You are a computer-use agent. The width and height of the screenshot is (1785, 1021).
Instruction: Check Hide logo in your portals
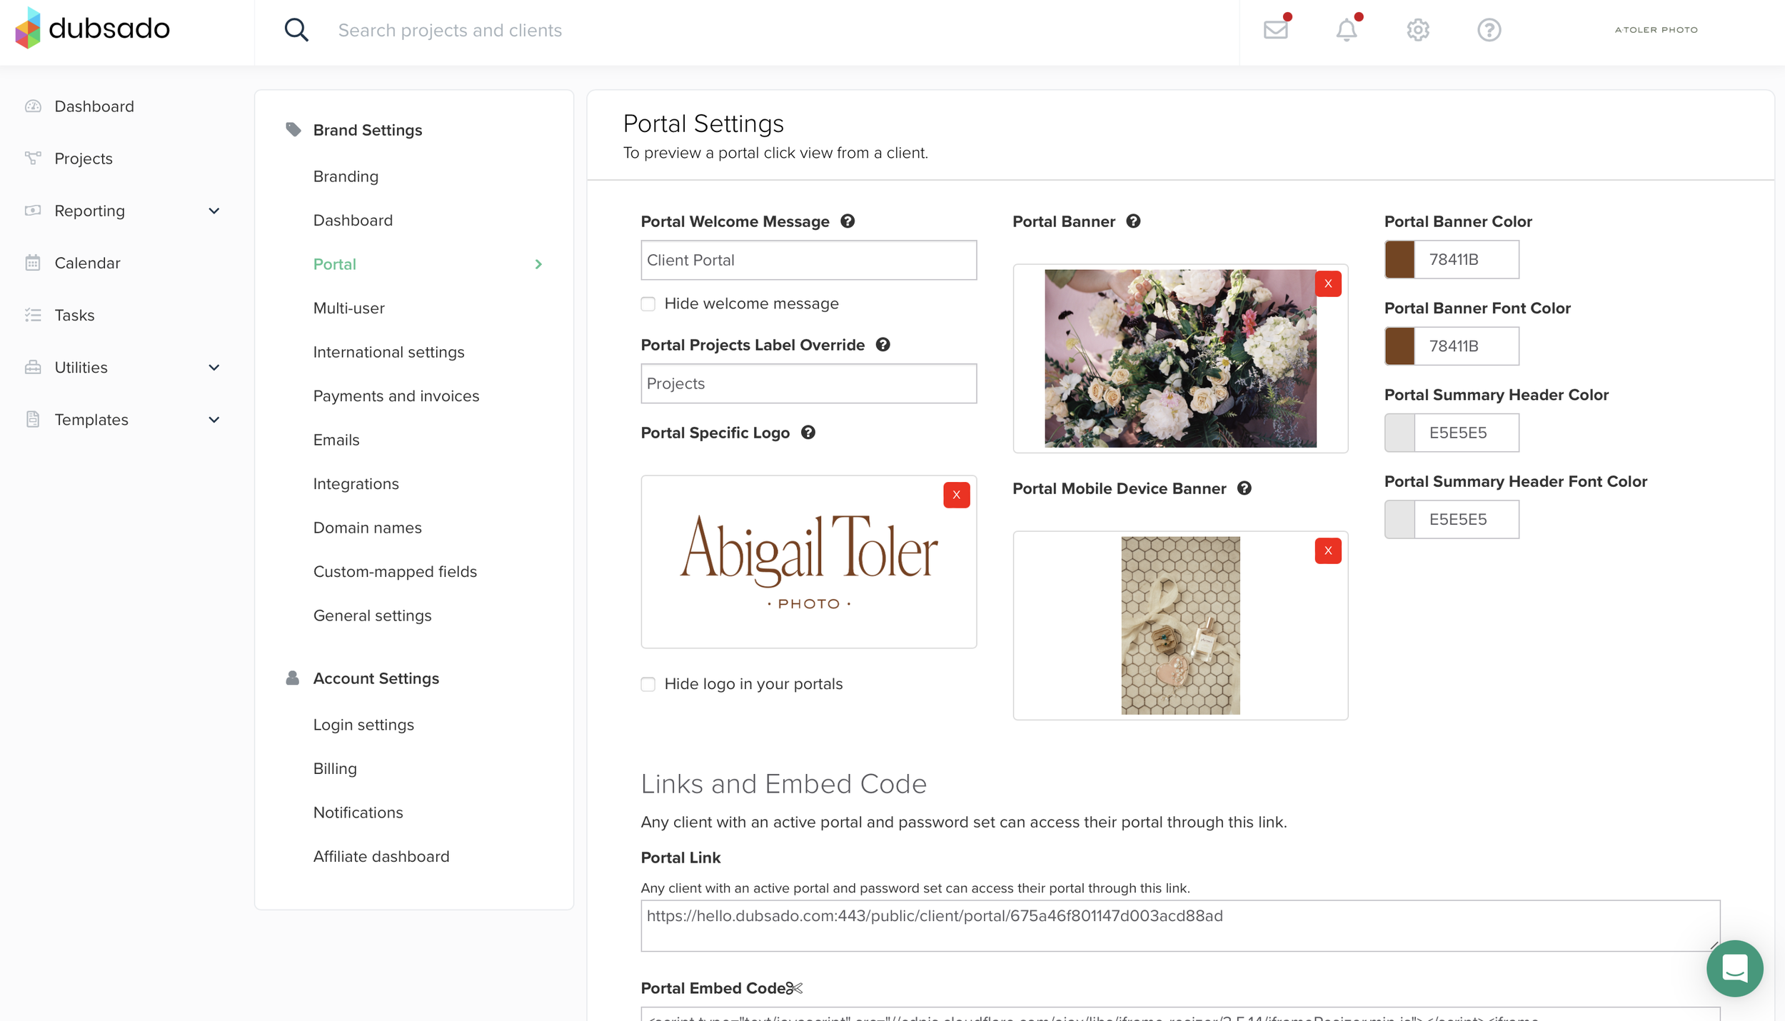[648, 684]
